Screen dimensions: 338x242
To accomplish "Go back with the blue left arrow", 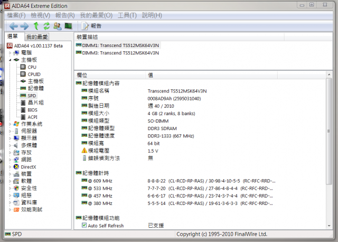I will [14, 26].
